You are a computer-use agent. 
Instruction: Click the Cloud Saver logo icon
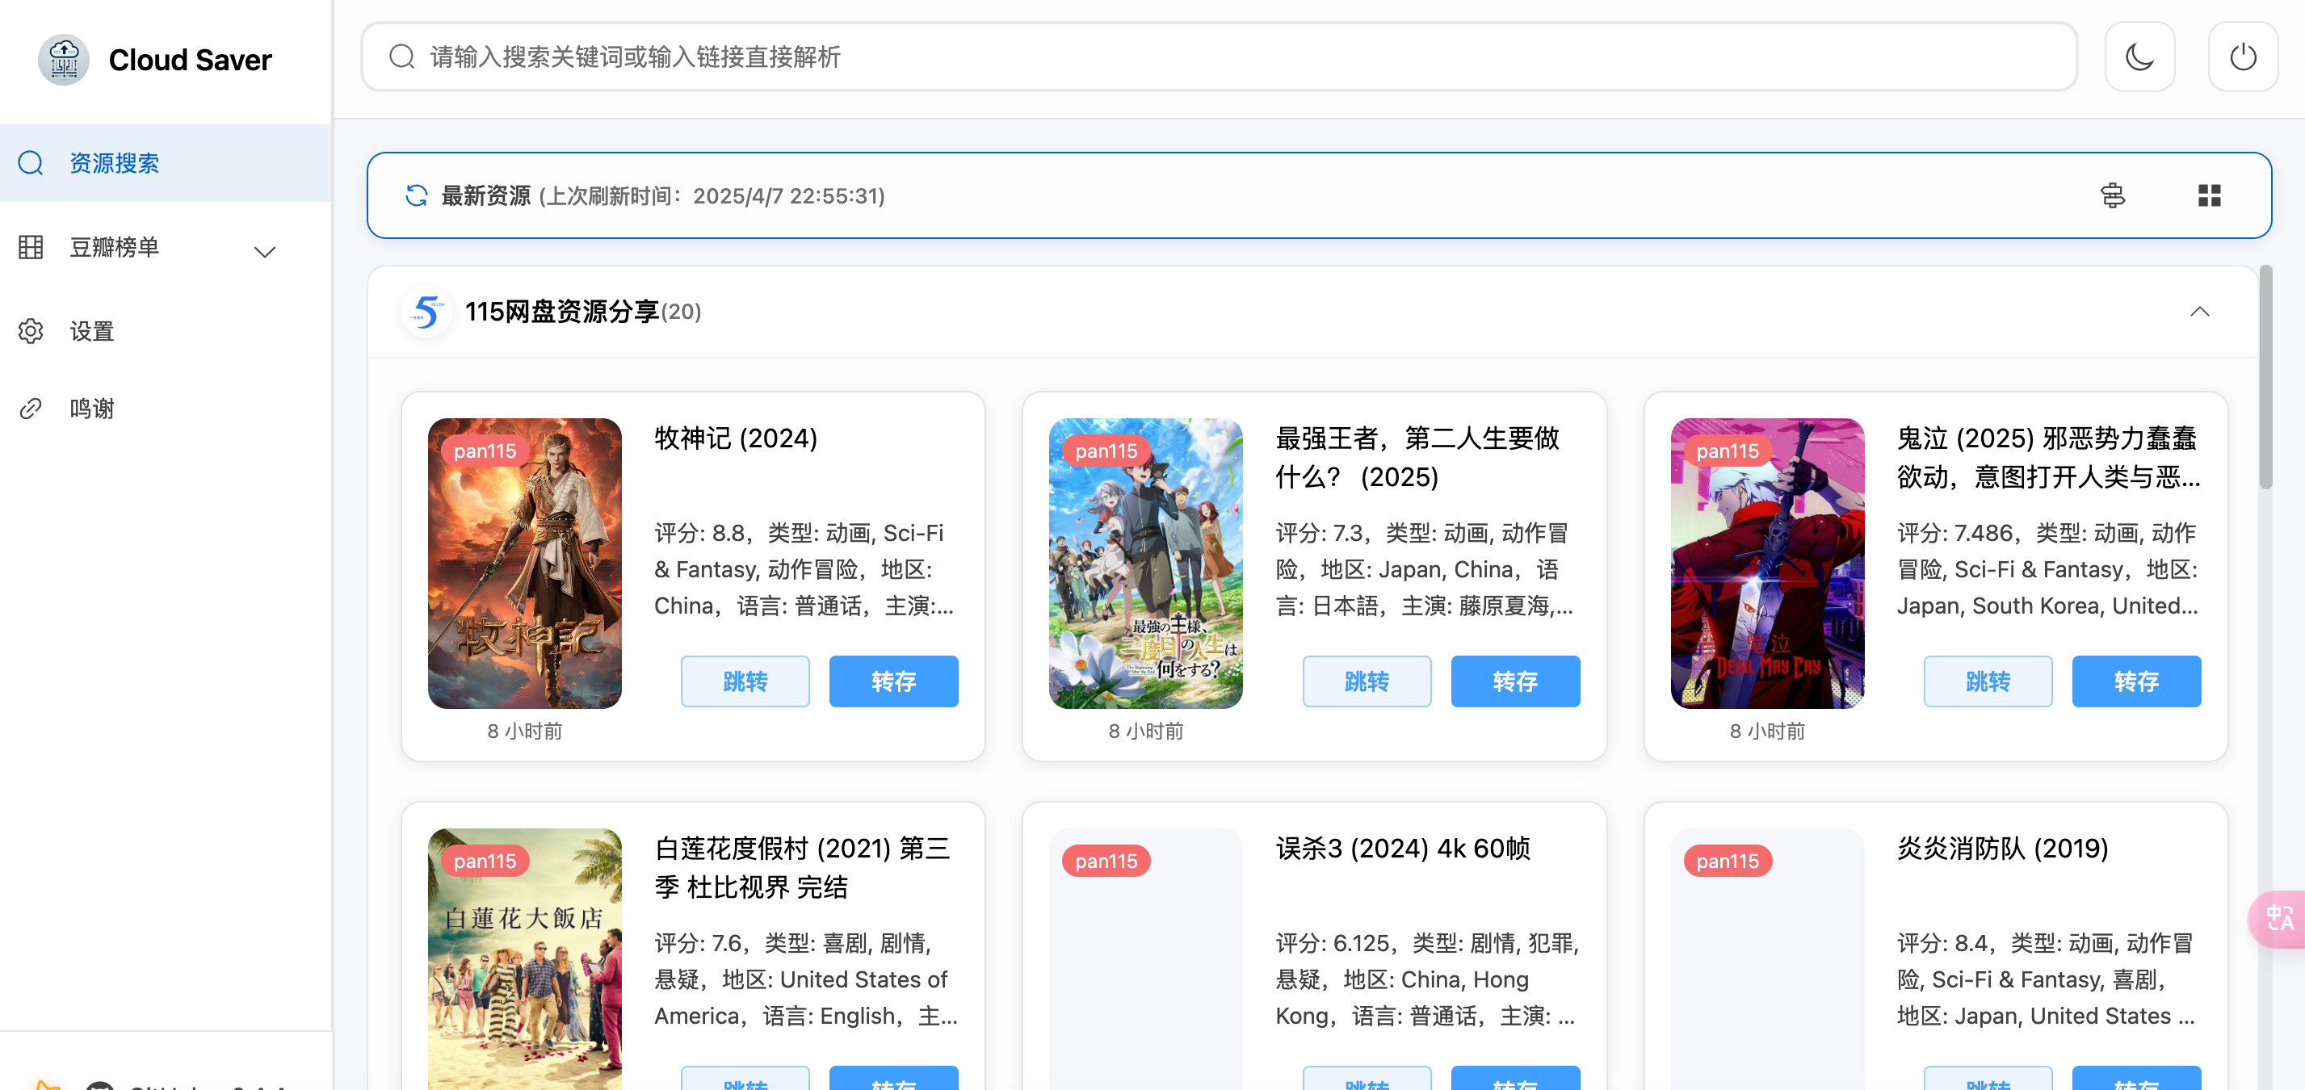64,60
